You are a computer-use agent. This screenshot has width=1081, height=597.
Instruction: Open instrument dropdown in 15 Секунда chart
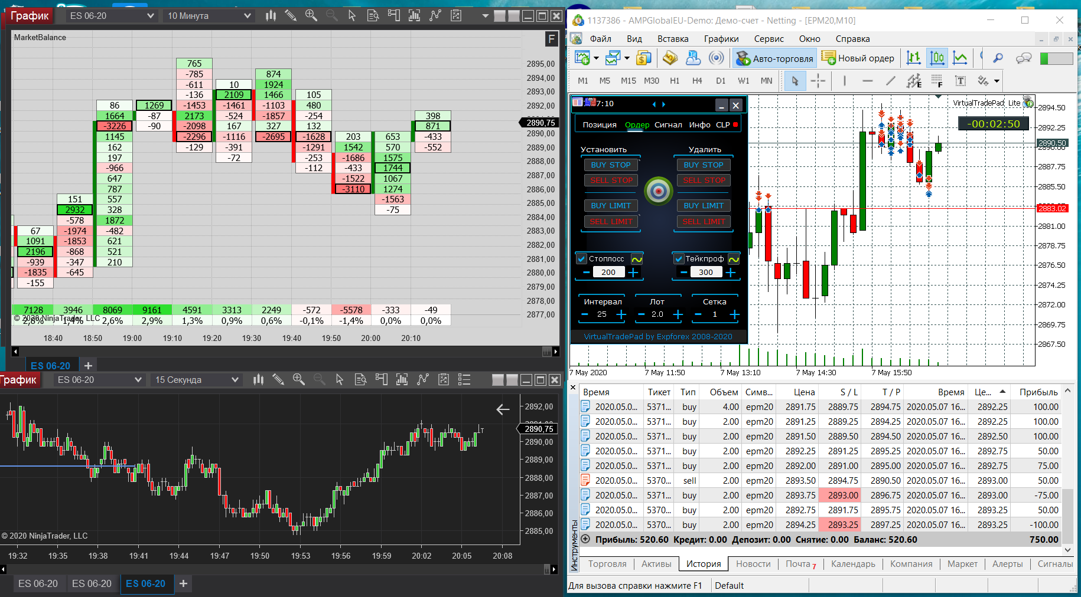click(99, 380)
